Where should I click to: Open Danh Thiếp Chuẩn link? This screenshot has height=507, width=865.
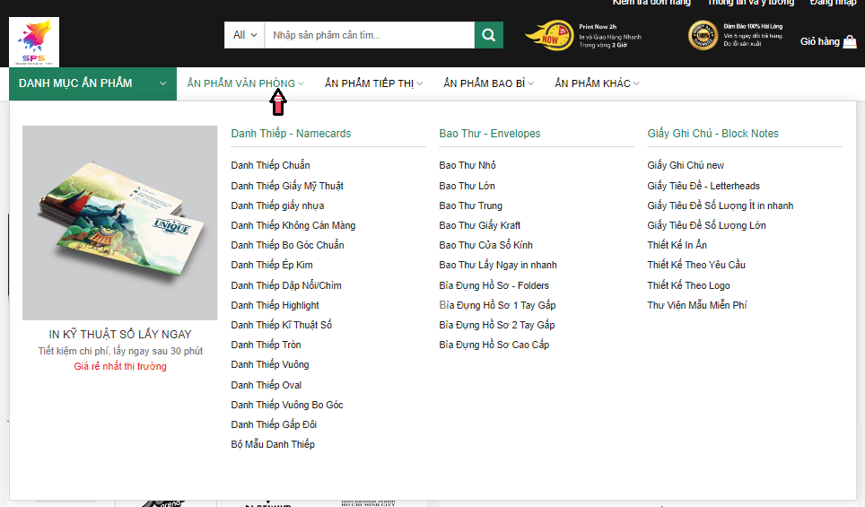coord(270,165)
